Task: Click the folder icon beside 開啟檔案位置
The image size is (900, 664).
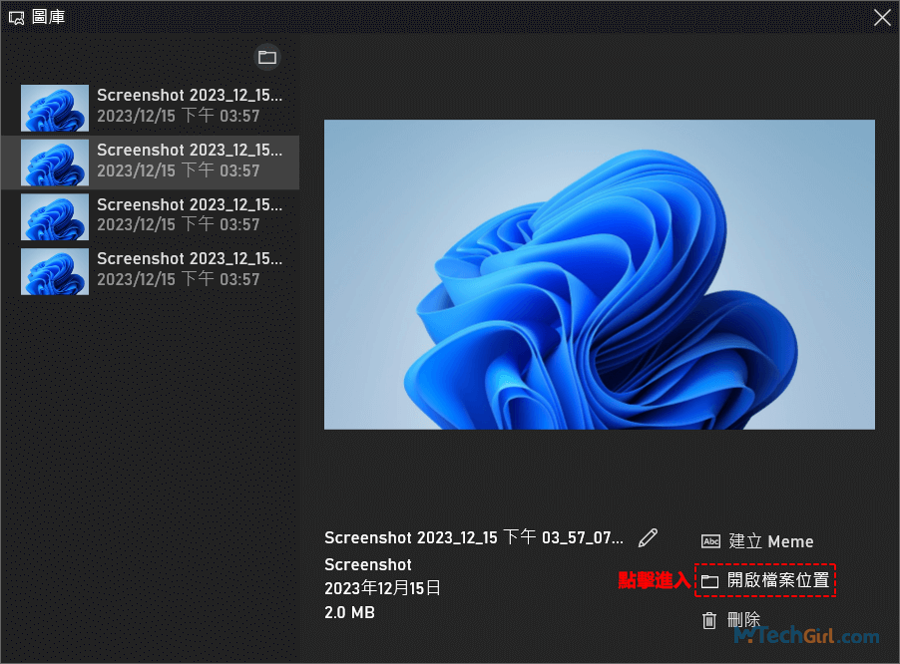Action: [709, 581]
